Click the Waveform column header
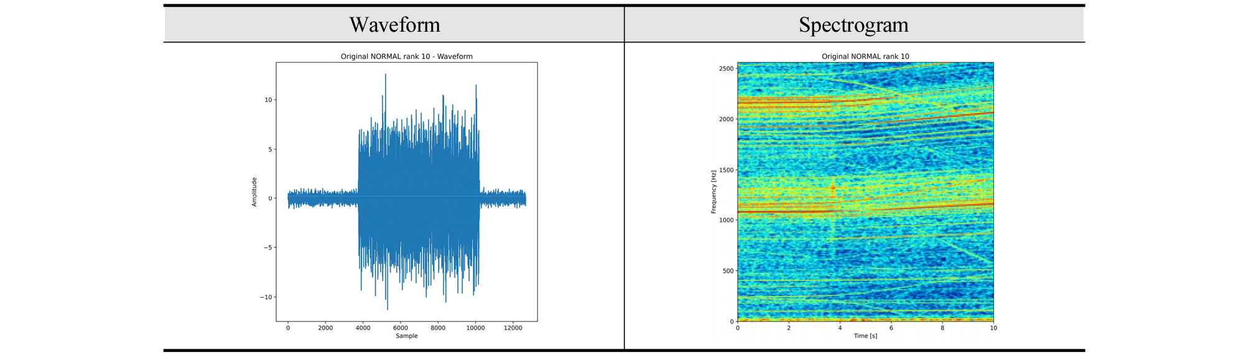This screenshot has height=355, width=1249. (394, 25)
